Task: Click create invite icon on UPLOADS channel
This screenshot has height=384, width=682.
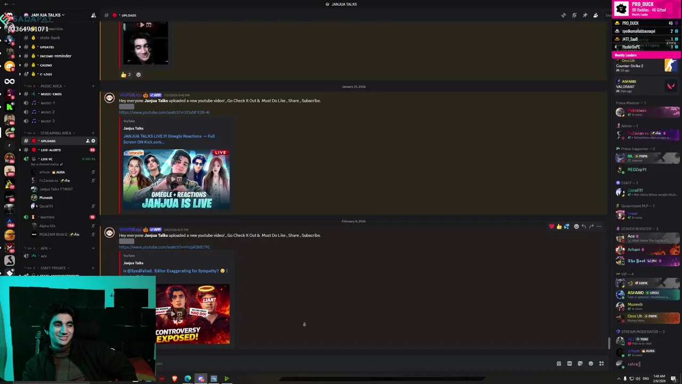Action: [87, 141]
